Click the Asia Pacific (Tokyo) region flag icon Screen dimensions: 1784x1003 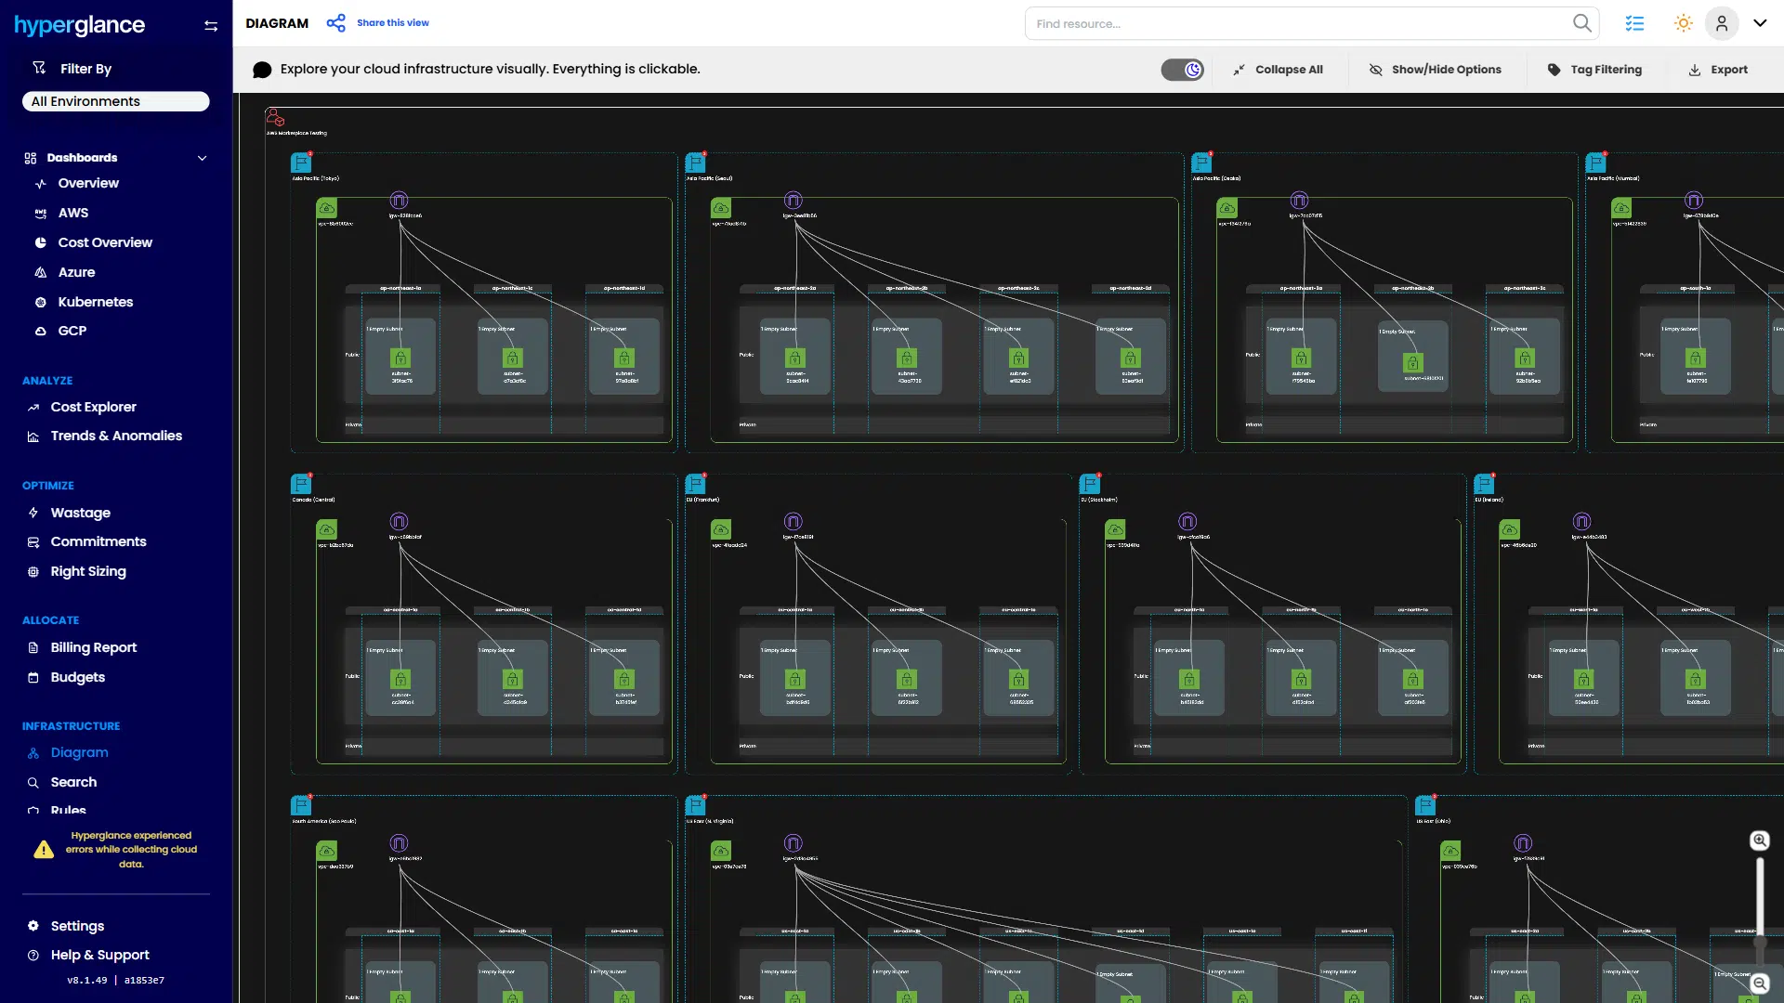(x=301, y=163)
